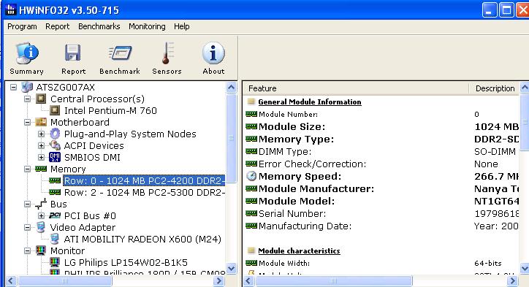Expand Plug-and-Play System Nodes
The height and width of the screenshot is (287, 529).
[41, 134]
